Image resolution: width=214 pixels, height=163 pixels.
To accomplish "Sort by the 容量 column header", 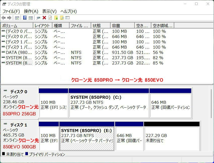I will pos(122,25).
